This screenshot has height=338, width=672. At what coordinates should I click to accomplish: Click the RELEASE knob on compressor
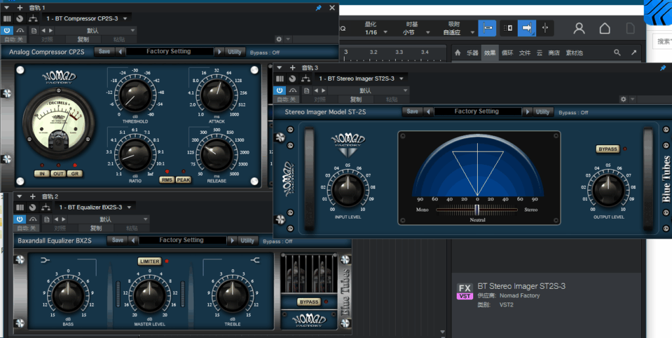[217, 155]
